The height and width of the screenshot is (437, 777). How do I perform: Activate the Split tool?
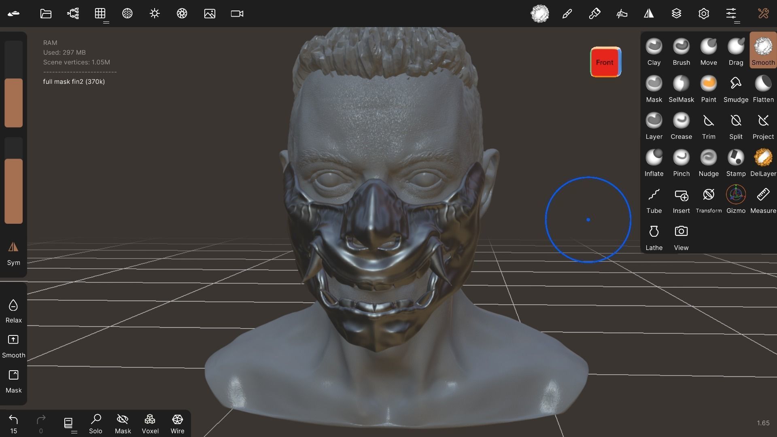(736, 125)
